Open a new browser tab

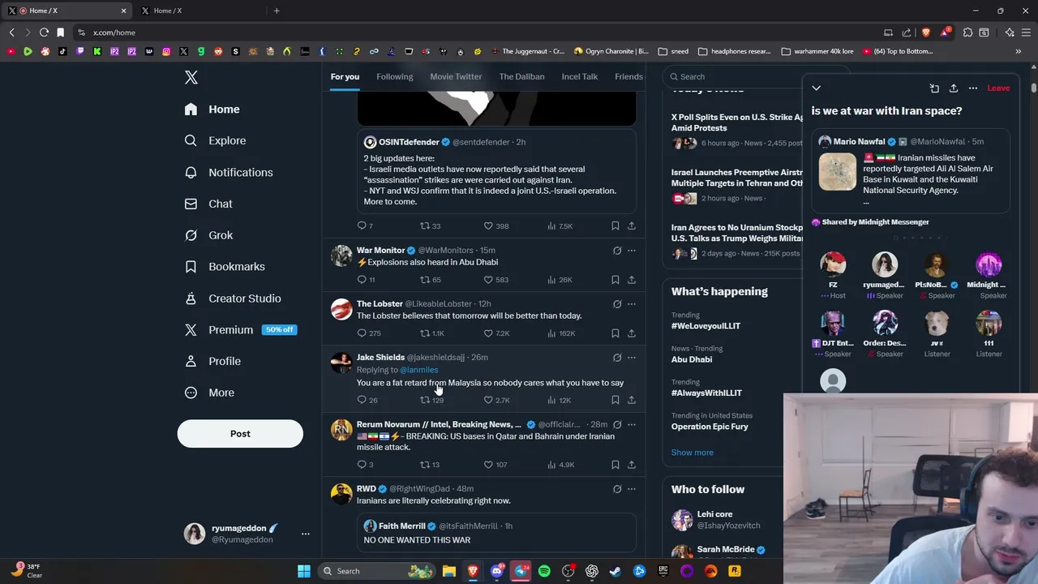tap(277, 11)
